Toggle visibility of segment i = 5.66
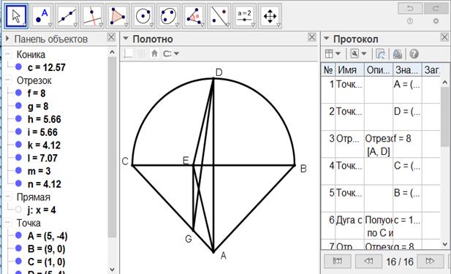Screen dimensions: 451x274 pos(18,132)
